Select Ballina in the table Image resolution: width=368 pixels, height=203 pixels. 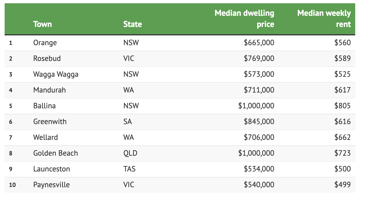point(44,106)
